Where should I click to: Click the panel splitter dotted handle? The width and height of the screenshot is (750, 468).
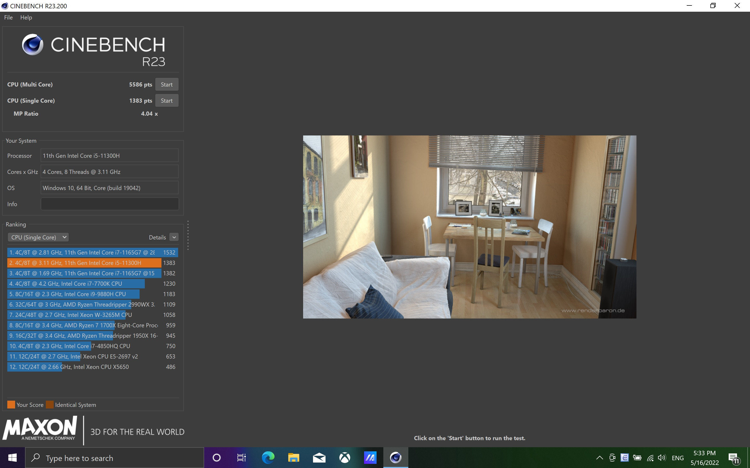(188, 235)
